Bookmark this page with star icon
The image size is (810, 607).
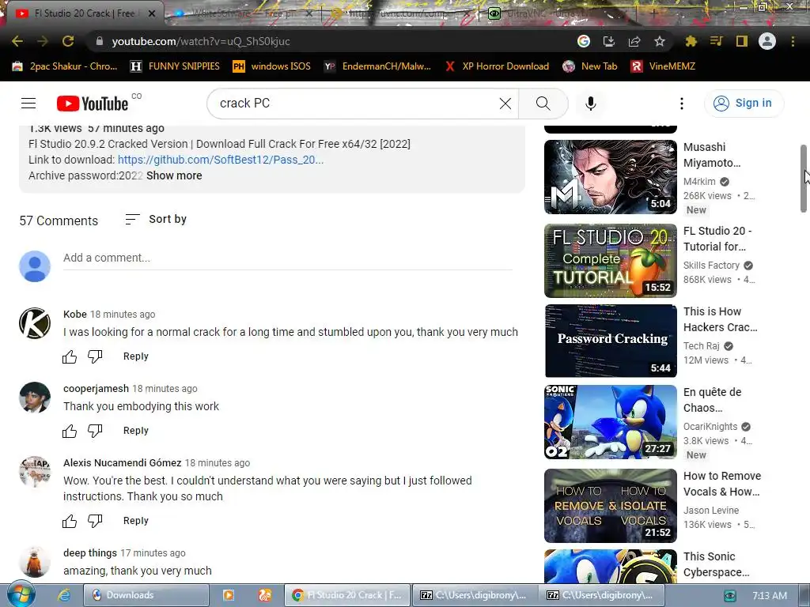click(659, 41)
